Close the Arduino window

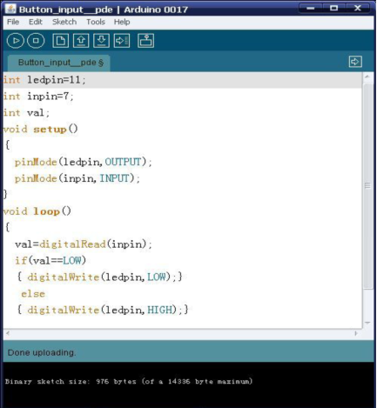(358, 8)
